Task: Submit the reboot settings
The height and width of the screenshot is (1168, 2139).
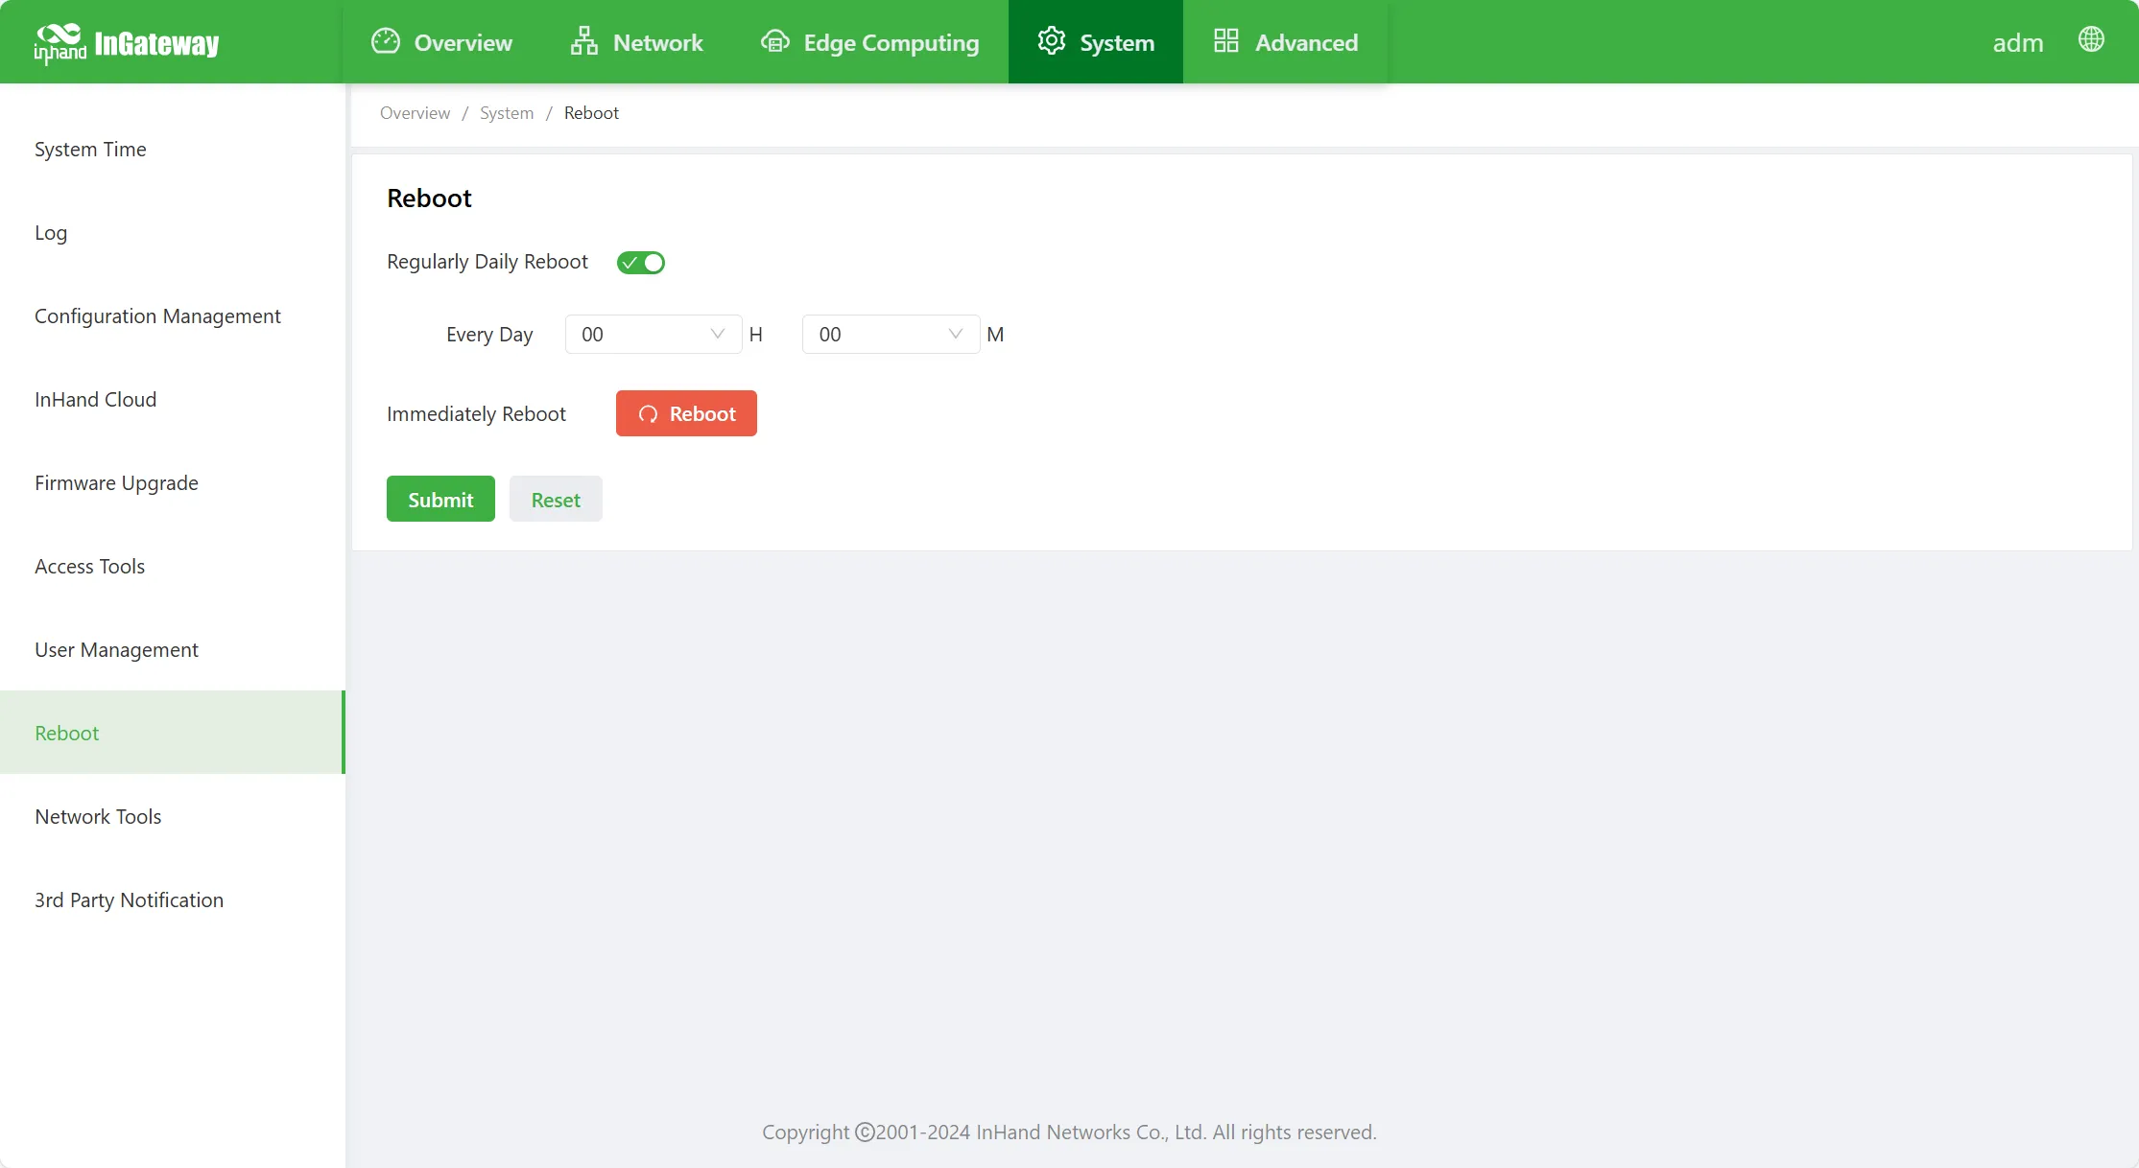Action: click(x=440, y=500)
